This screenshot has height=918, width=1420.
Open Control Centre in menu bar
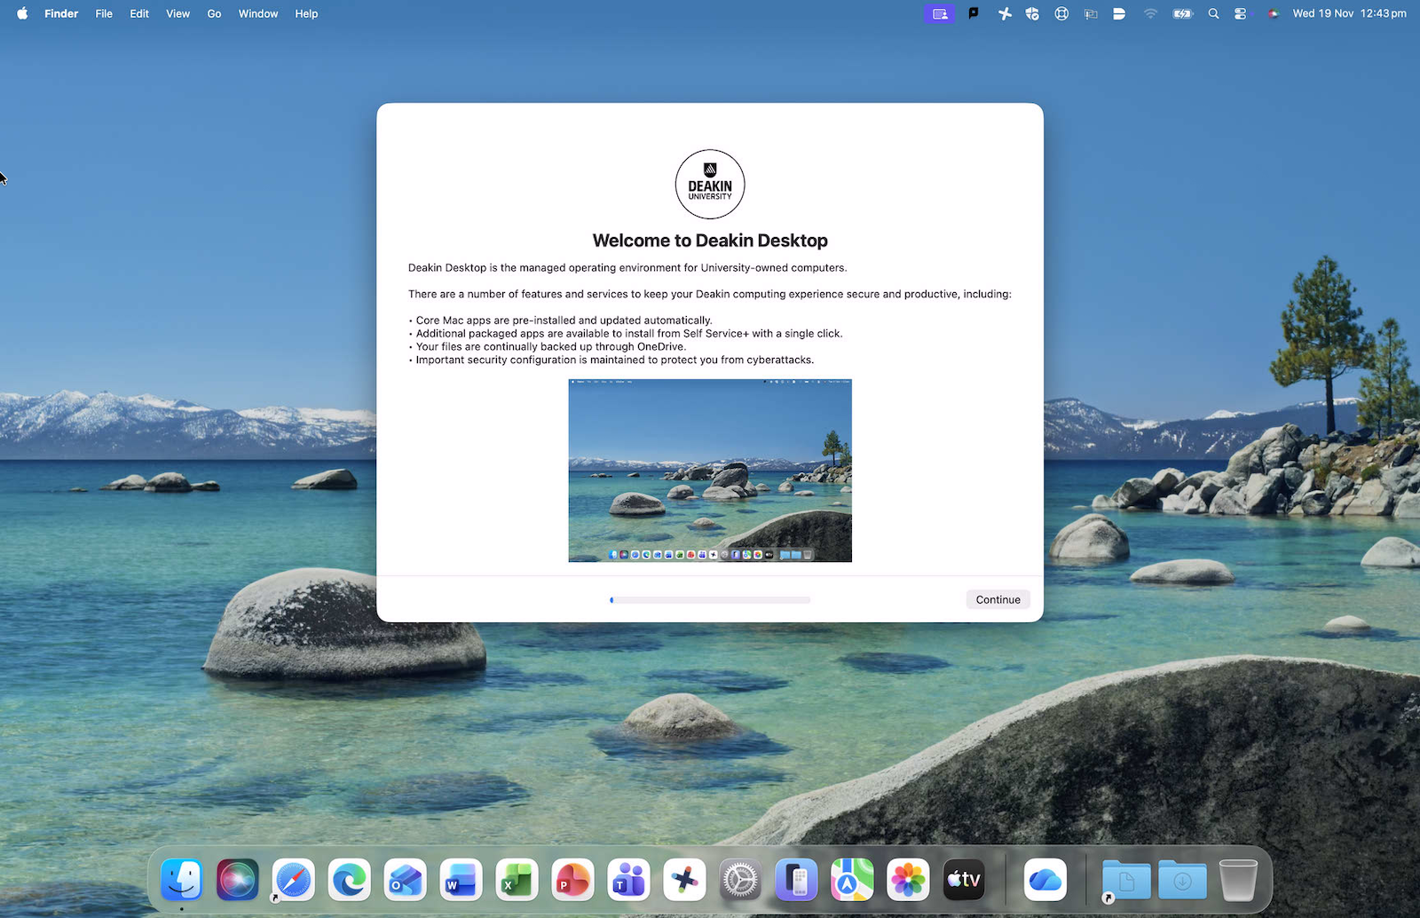coord(1241,13)
